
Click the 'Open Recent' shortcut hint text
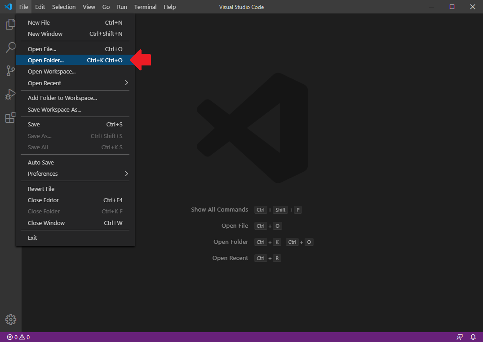[230, 258]
